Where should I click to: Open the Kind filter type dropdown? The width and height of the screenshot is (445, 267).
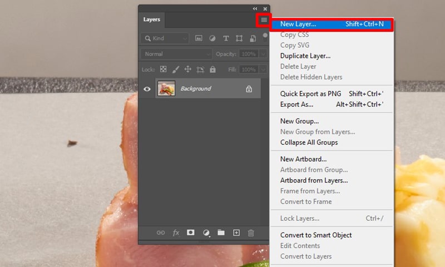[x=165, y=38]
